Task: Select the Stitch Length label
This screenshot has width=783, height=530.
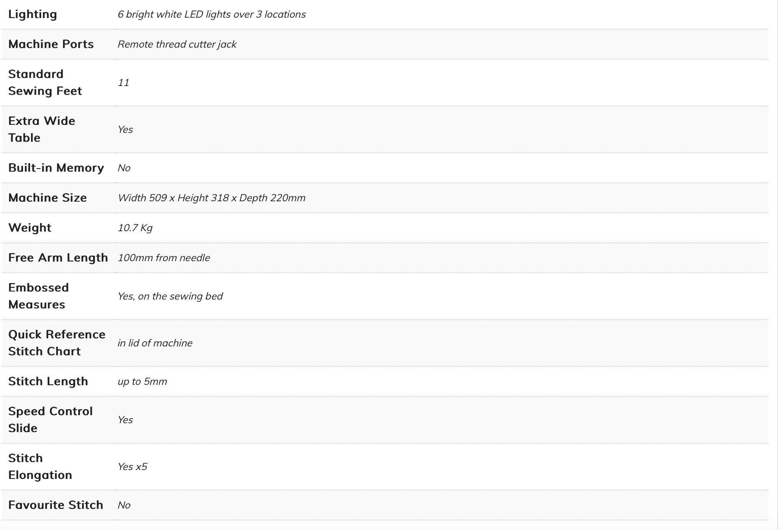Action: point(48,381)
